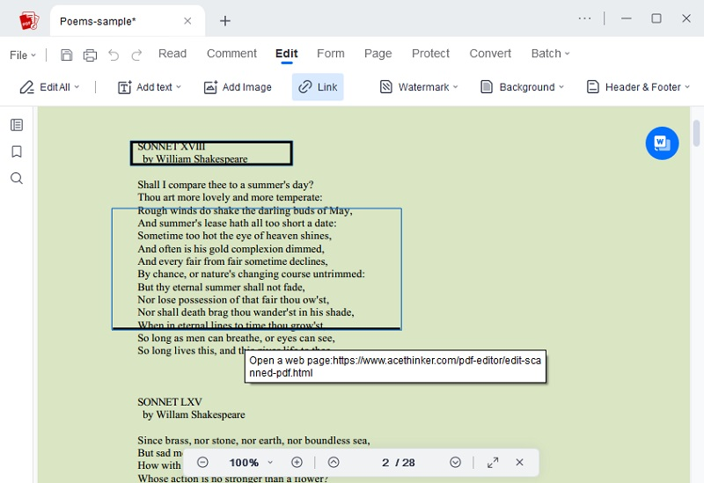Image resolution: width=704 pixels, height=483 pixels.
Task: Open the thumbnails panel in the sidebar
Action: coord(17,125)
